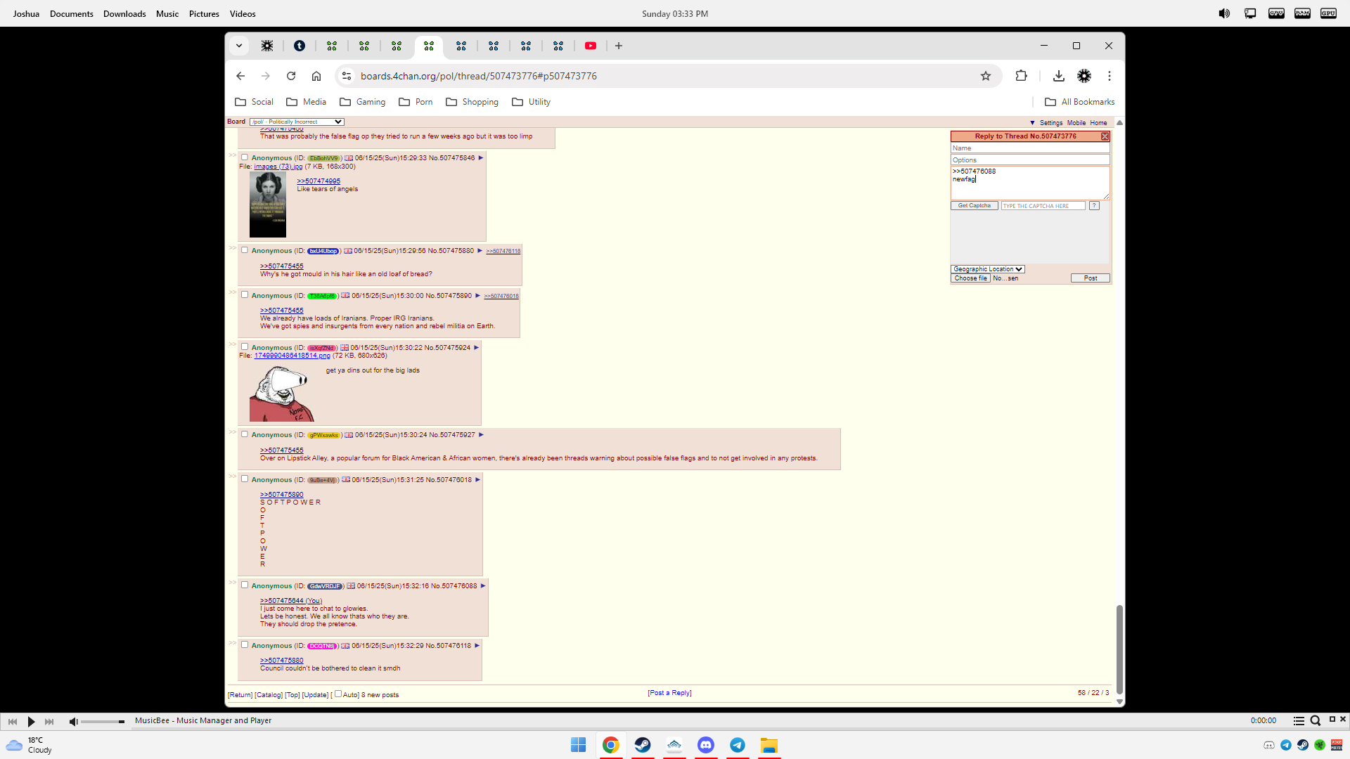
Task: Click the GPU monitor icon in top bar
Action: pyautogui.click(x=1328, y=13)
